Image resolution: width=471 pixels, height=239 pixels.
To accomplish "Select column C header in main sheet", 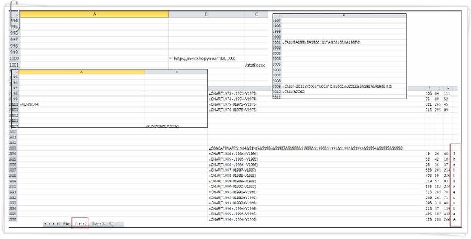I will [x=256, y=14].
